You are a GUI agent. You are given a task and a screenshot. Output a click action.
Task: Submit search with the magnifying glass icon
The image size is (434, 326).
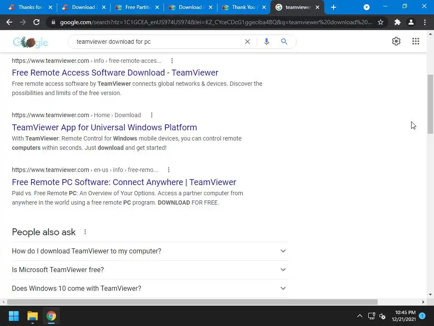(x=284, y=42)
